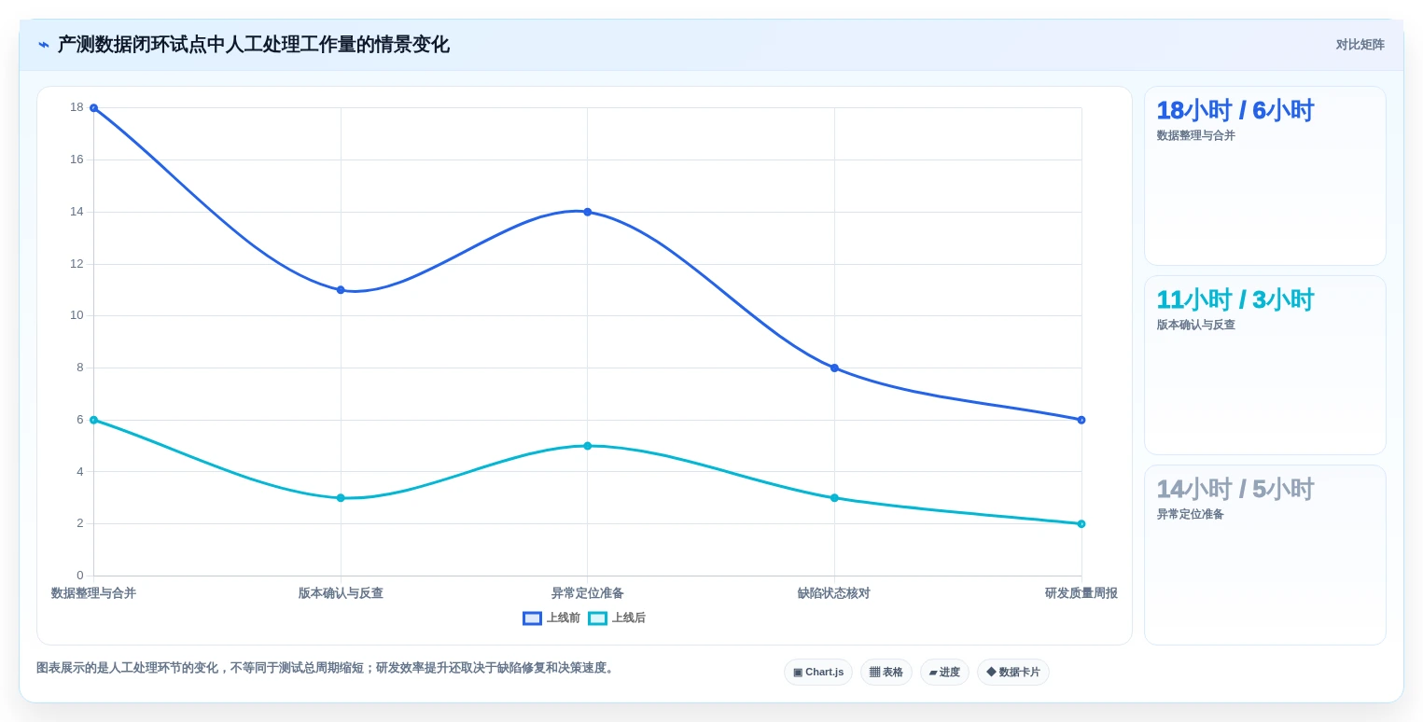Click the 上线后 point at 数据整理与合并
Viewport: 1423px width, 722px height.
click(x=93, y=420)
